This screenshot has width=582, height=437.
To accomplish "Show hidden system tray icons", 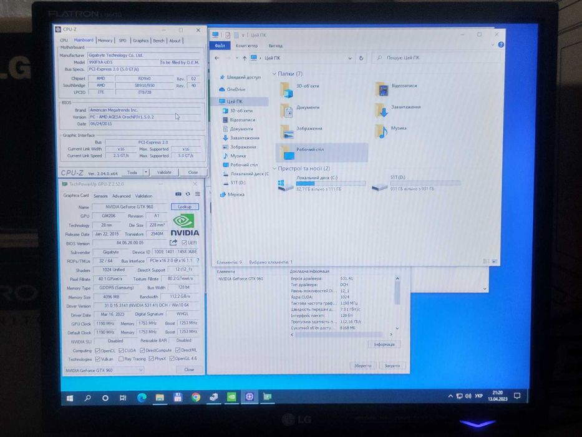I will click(x=450, y=396).
